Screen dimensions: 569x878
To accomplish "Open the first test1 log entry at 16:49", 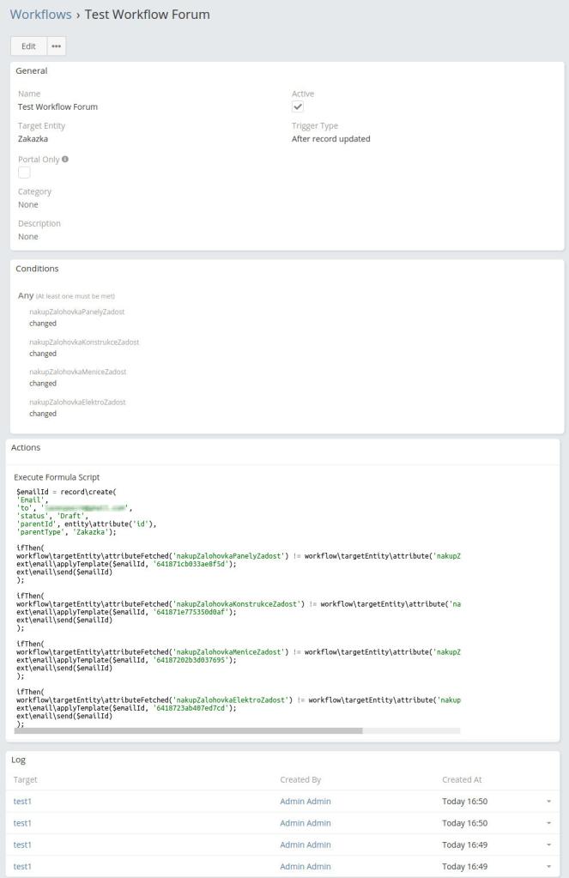I will (x=22, y=845).
